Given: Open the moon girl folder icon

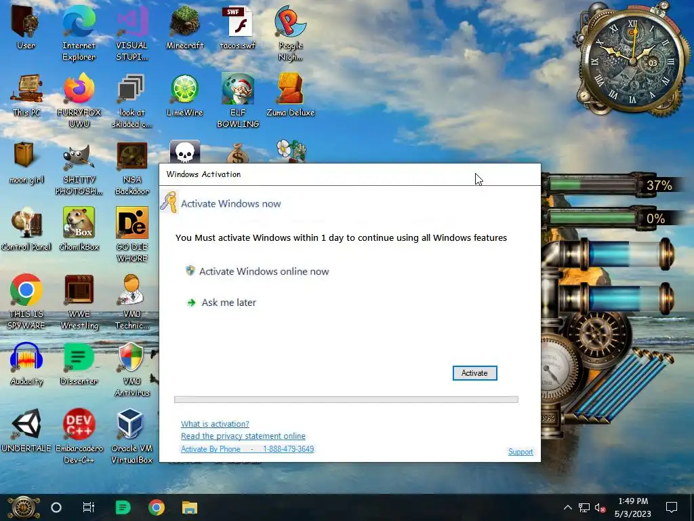Looking at the screenshot, I should tap(26, 162).
